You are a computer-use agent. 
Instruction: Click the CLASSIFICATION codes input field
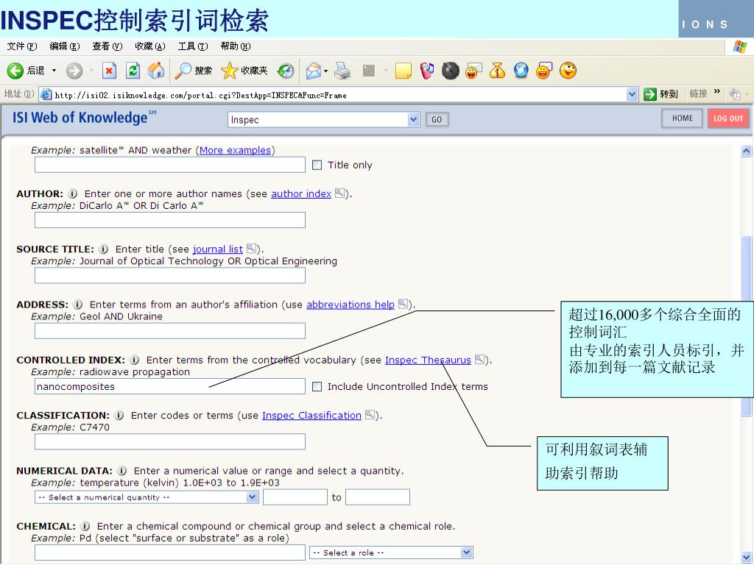point(170,441)
